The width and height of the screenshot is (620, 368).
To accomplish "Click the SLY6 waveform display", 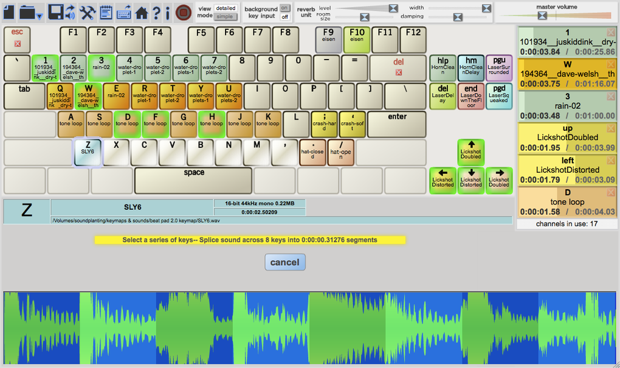I will pyautogui.click(x=309, y=328).
